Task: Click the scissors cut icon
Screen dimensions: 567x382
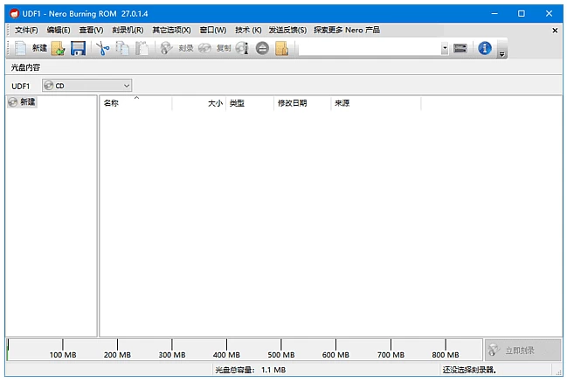Action: (x=103, y=49)
